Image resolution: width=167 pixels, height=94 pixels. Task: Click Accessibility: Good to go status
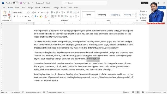[x=56, y=92]
